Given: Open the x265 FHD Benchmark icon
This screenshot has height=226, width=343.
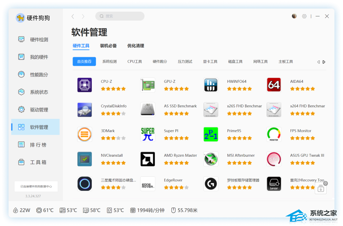Looking at the screenshot, I should tap(211, 109).
